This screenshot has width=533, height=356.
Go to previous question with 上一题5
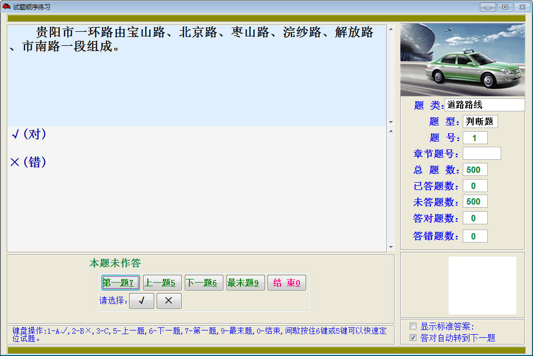[162, 283]
